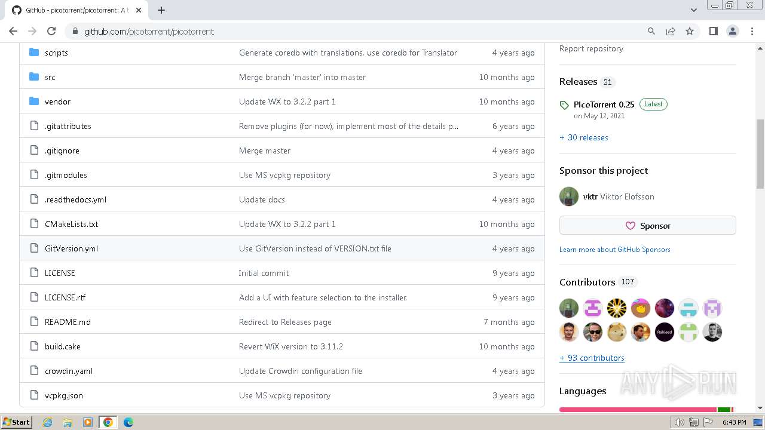The height and width of the screenshot is (430, 765).
Task: Select the GitHub picotorrent tab
Action: 78,10
